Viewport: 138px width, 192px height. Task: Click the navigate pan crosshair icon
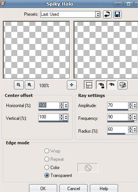72,85
